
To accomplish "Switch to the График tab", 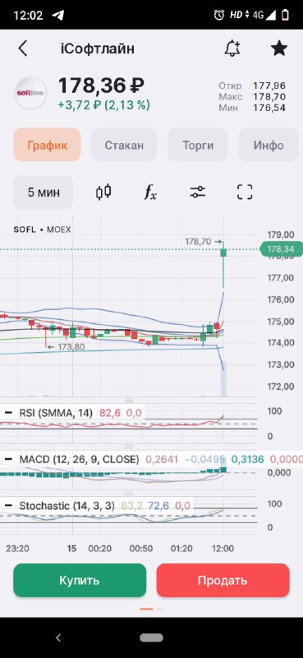I will [x=47, y=146].
